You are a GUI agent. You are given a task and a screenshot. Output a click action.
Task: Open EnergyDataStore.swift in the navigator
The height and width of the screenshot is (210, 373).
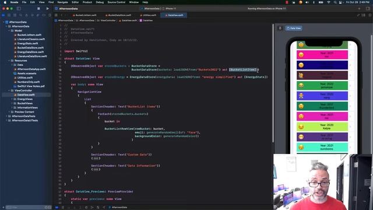tap(30, 52)
